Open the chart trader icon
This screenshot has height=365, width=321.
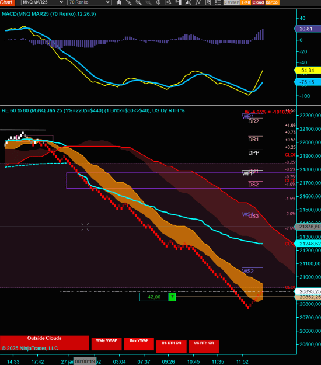179,2
